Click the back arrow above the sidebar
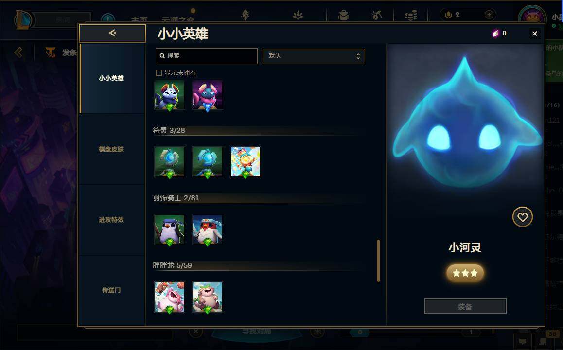Screen dimensions: 563x350 coord(112,33)
